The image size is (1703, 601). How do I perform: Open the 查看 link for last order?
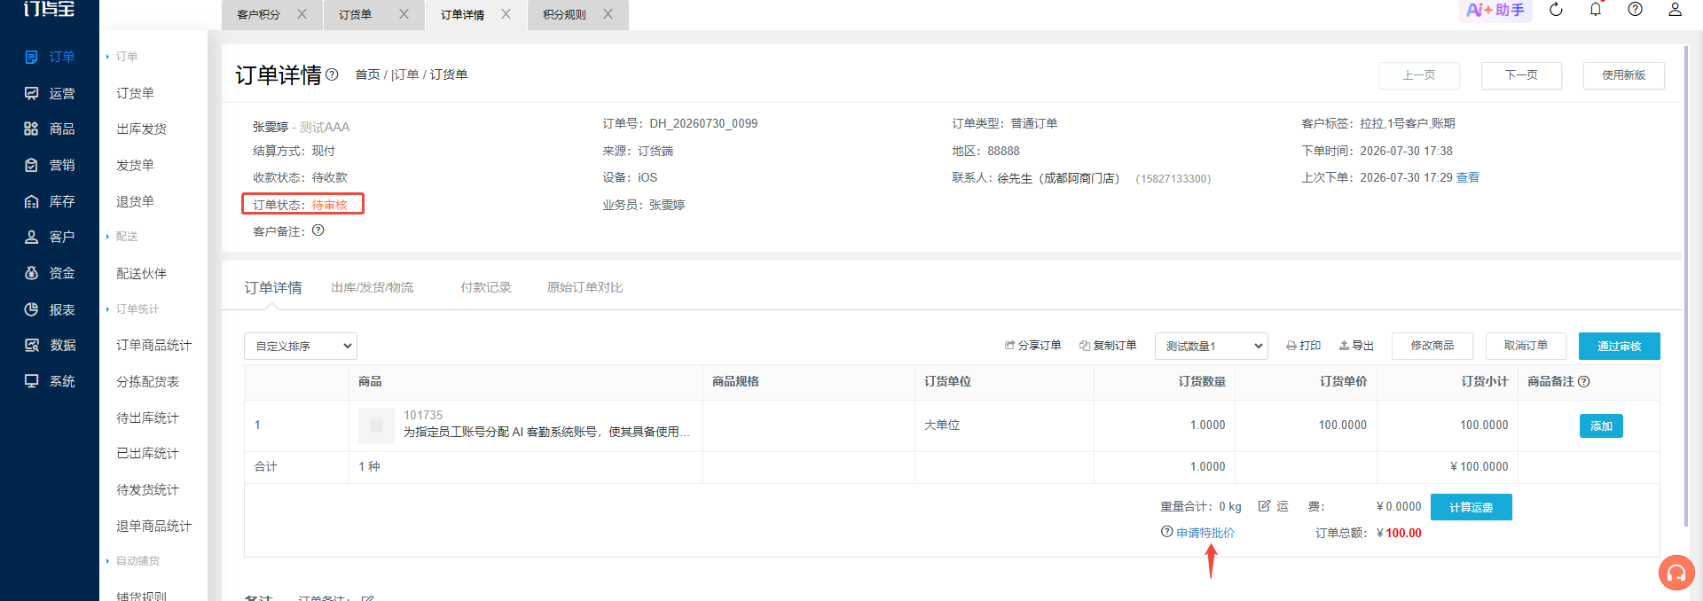point(1468,177)
